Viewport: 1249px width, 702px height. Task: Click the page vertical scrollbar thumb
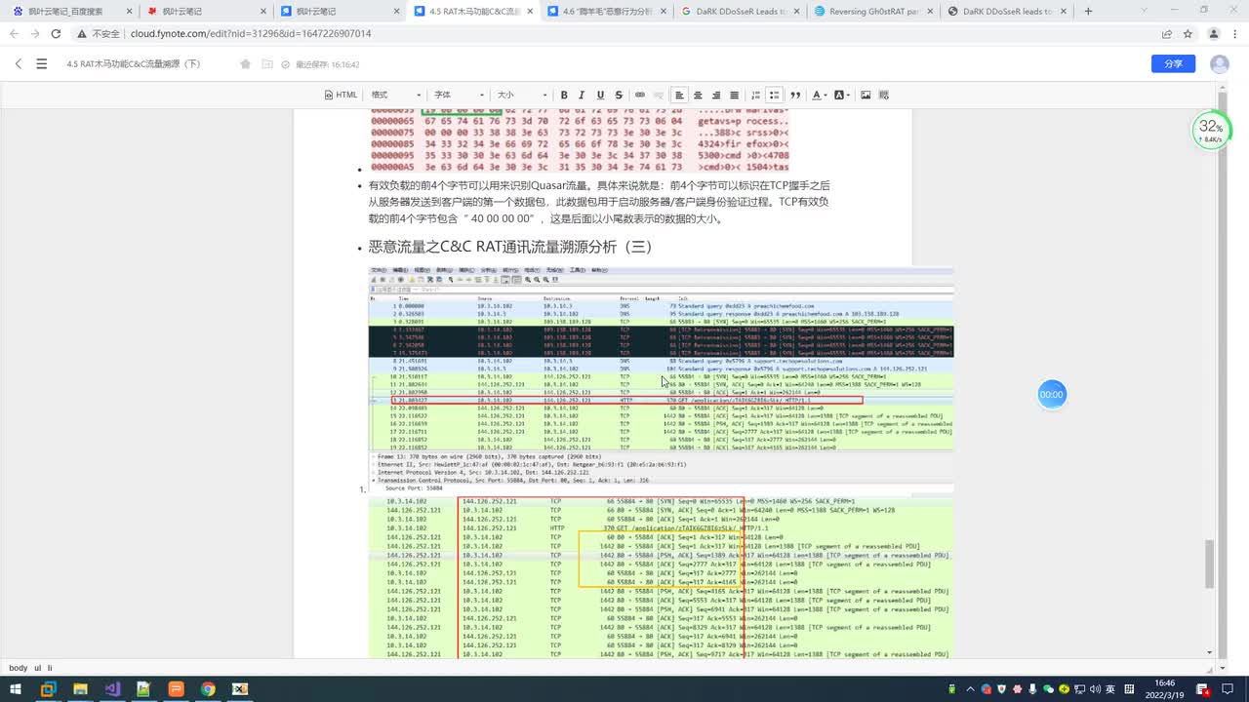coord(1210,564)
